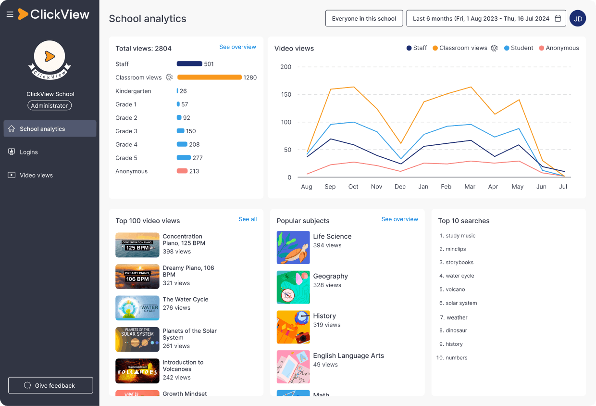596x406 pixels.
Task: Click the Give feedback button
Action: pos(50,385)
